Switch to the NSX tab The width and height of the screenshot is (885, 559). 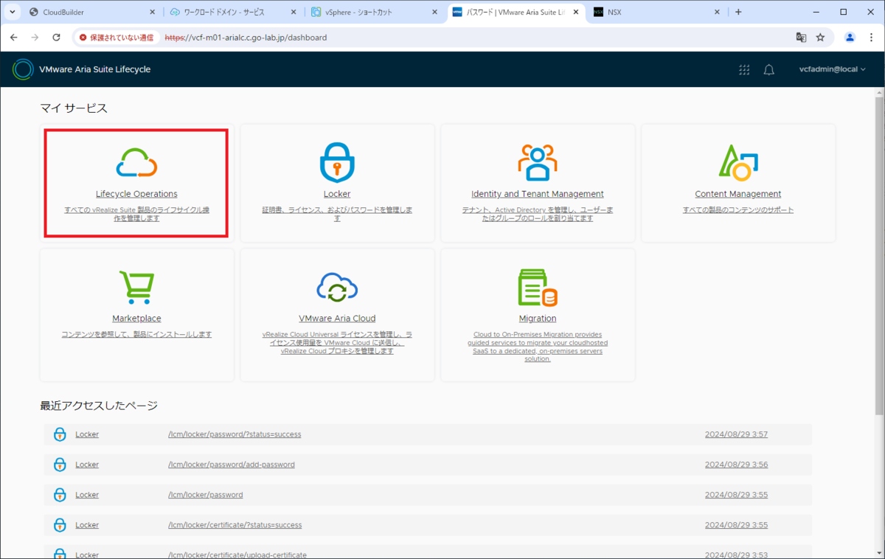point(656,12)
